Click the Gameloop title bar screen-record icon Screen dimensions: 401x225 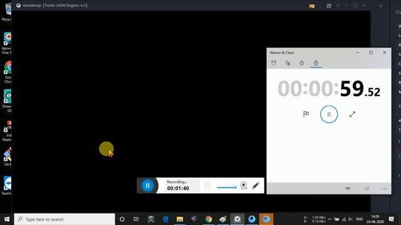point(328,6)
